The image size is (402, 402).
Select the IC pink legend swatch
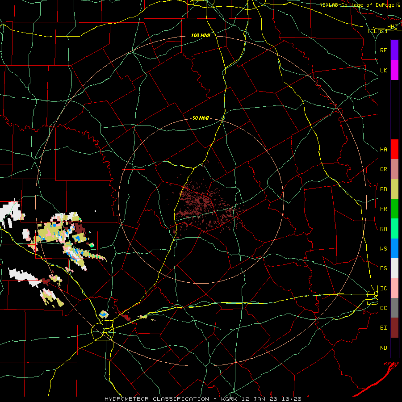pos(394,288)
